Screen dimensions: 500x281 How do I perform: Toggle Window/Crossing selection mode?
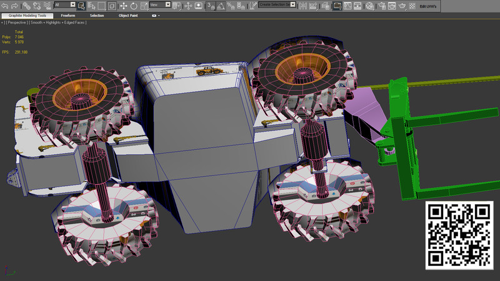tap(112, 6)
